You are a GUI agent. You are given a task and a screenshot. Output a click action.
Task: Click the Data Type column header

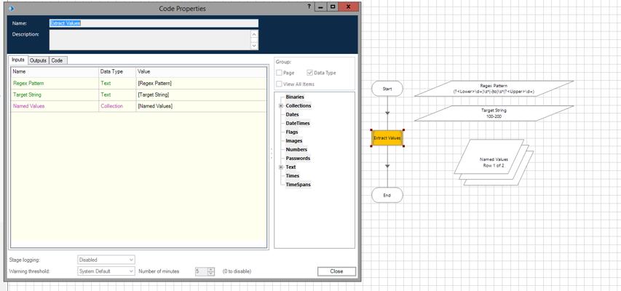tap(117, 72)
